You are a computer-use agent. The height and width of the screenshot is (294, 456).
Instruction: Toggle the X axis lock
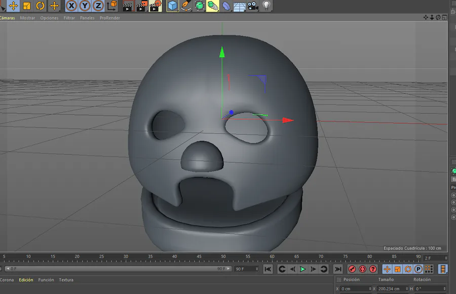click(x=72, y=6)
